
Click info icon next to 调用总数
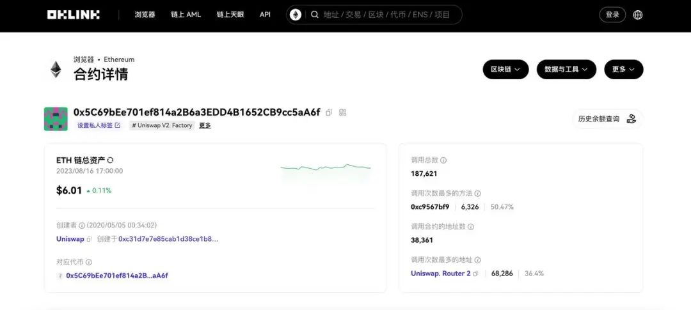point(443,160)
